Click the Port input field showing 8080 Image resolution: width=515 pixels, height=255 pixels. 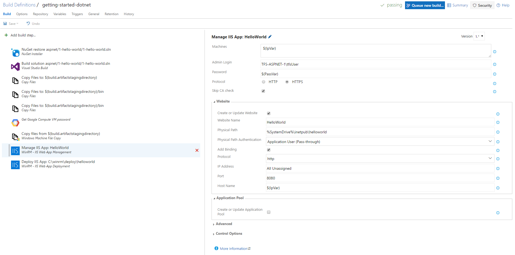[x=380, y=178]
